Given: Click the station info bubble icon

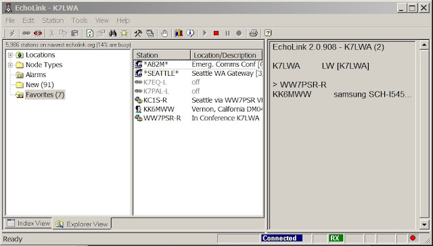Looking at the screenshot, I should (x=190, y=33).
